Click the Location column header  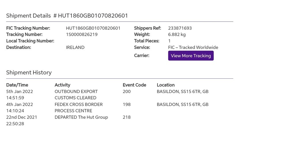(x=166, y=85)
